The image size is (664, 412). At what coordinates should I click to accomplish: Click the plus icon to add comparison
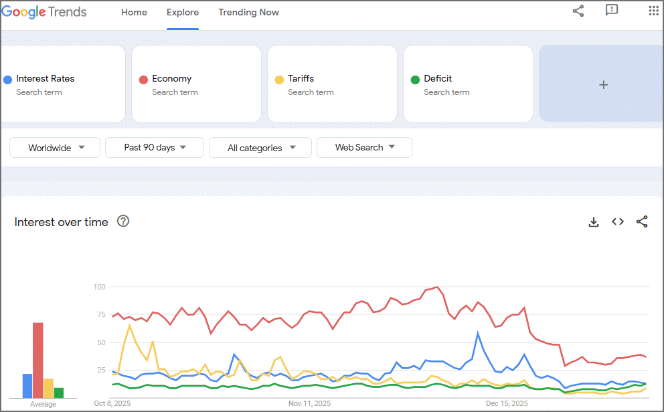604,85
